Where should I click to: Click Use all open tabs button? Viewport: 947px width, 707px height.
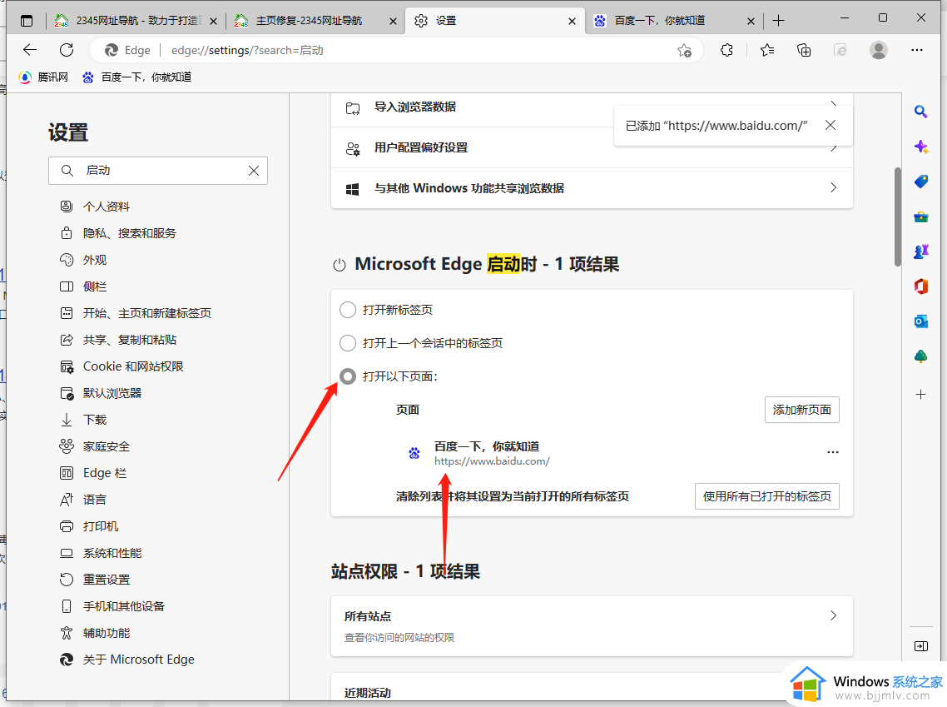(x=766, y=496)
